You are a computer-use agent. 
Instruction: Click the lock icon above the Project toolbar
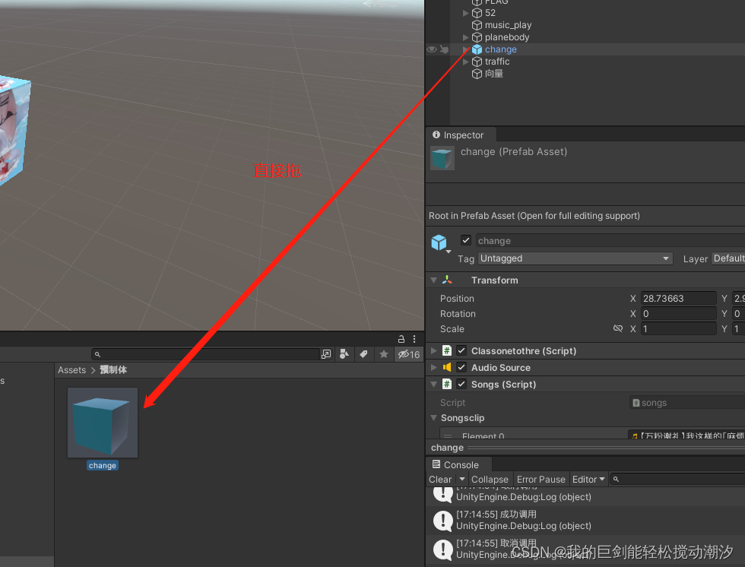[x=401, y=338]
